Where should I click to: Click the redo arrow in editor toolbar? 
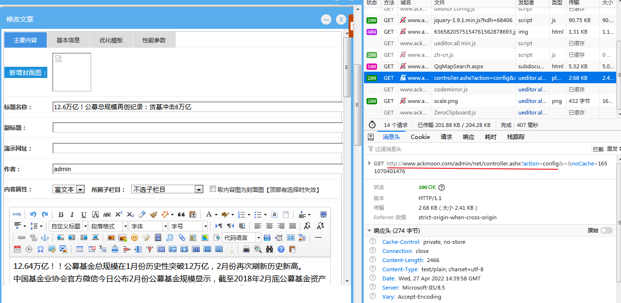tap(45, 215)
